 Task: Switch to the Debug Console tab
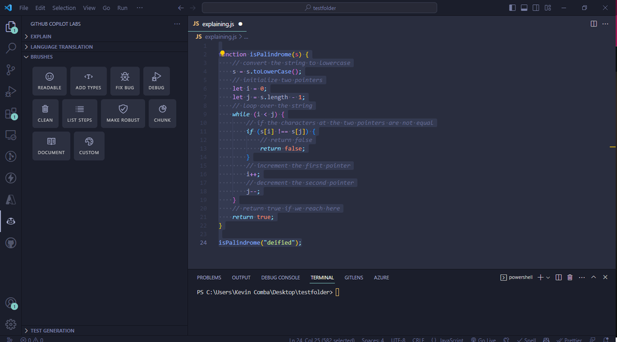(280, 278)
